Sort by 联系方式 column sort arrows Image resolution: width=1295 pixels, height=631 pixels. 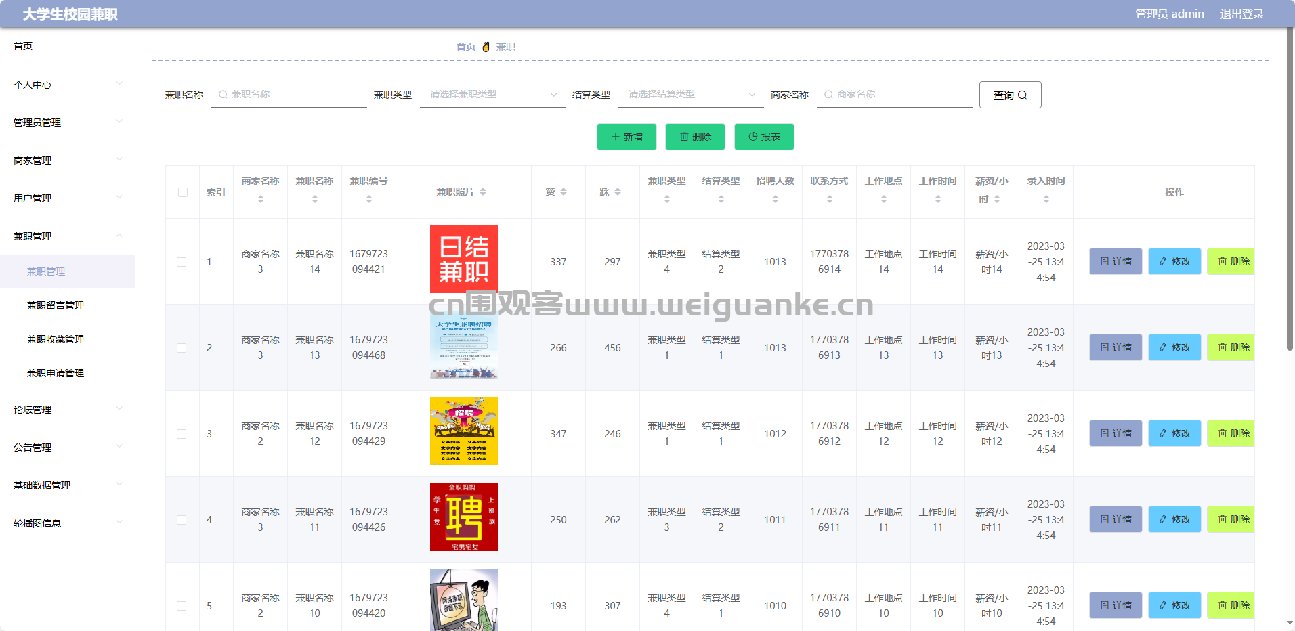pos(830,199)
